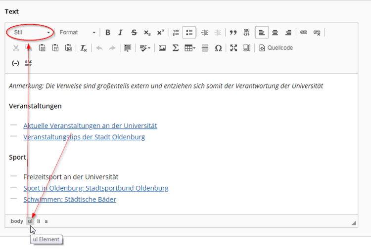
Task: Open the Format dropdown
Action: tap(77, 33)
